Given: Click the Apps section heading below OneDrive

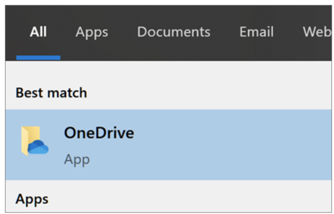Looking at the screenshot, I should click(32, 199).
